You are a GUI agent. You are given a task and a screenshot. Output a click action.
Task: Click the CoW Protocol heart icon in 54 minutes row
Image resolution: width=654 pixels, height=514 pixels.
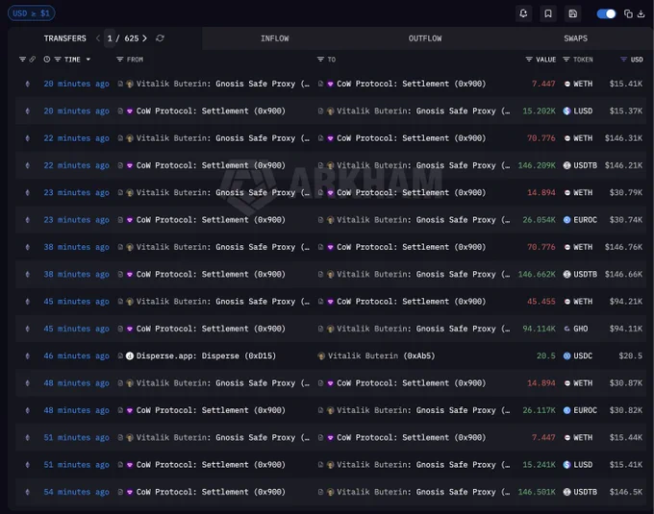tap(130, 492)
